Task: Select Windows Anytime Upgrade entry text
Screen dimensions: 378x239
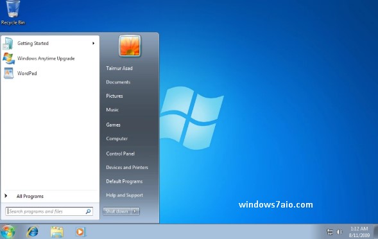Action: pos(46,58)
